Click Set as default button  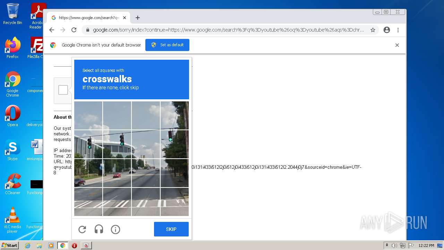167,45
